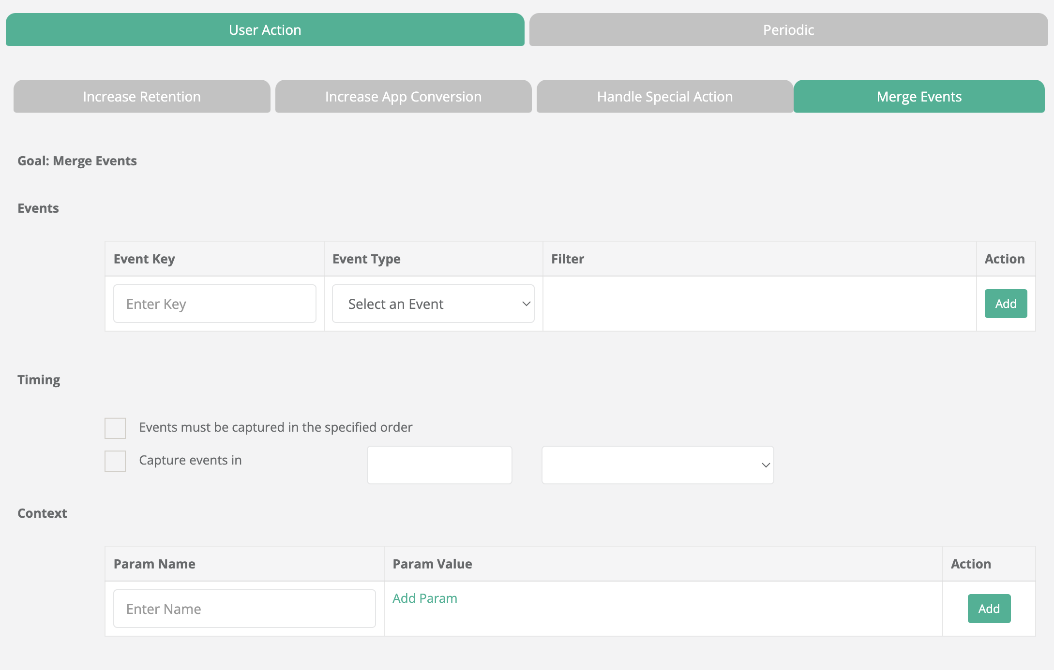Click the Param Value column header

click(x=432, y=564)
